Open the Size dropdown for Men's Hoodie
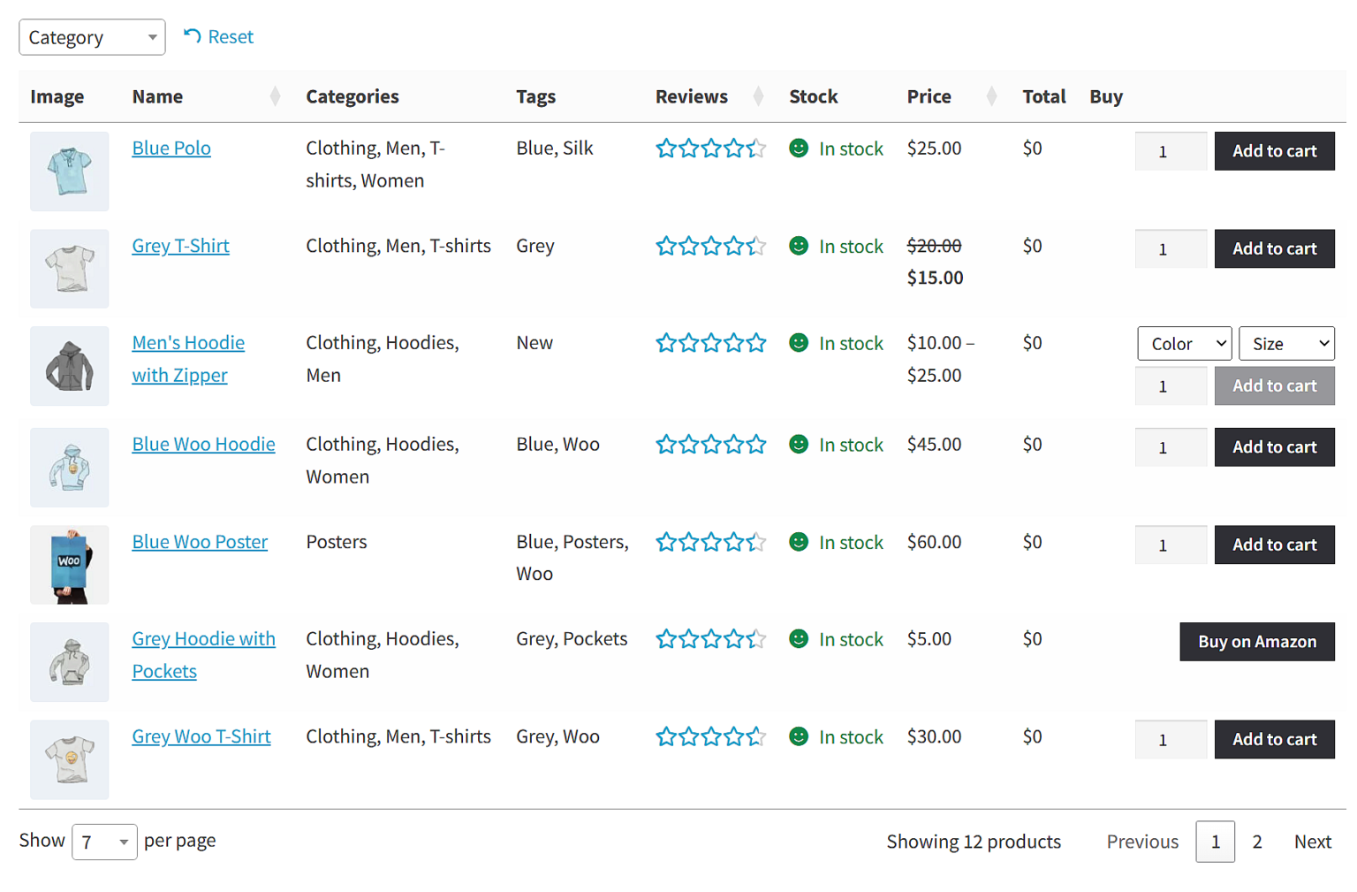 point(1286,343)
